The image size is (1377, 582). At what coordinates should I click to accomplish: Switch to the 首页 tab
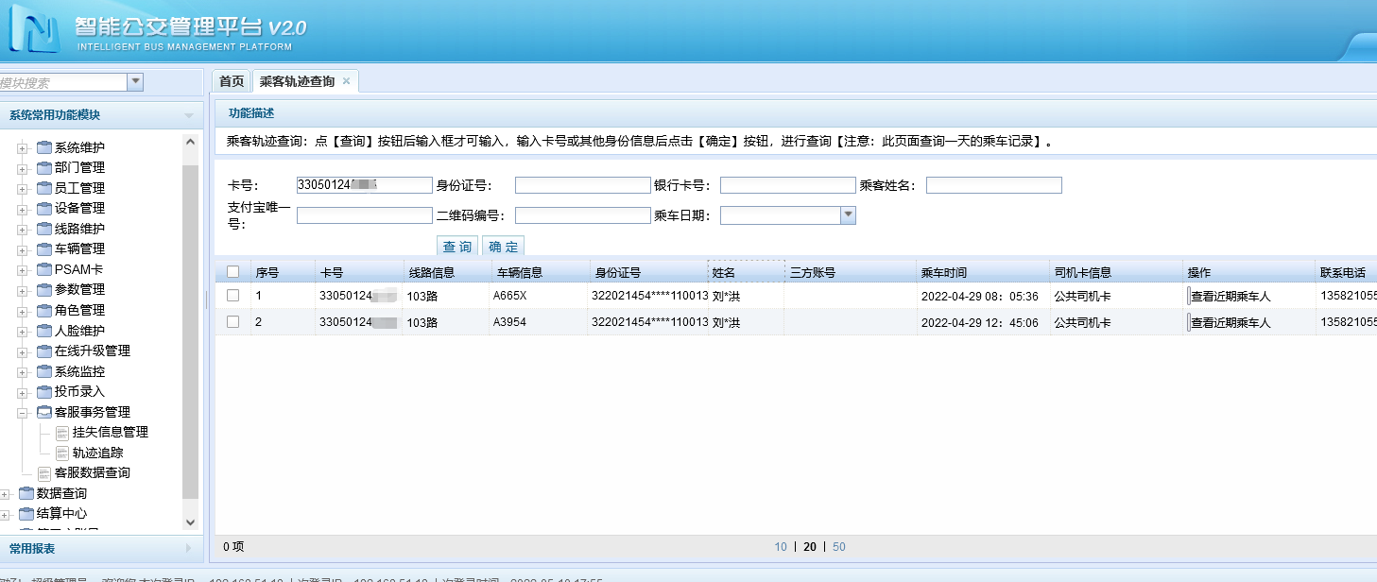(230, 81)
